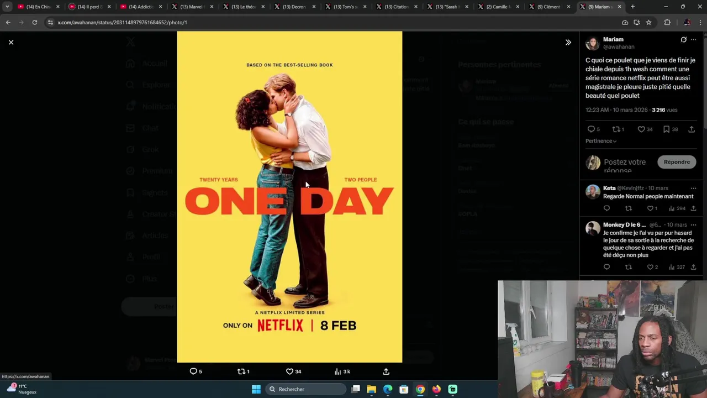Open the browser extensions puzzle icon
707x398 pixels.
pyautogui.click(x=667, y=22)
